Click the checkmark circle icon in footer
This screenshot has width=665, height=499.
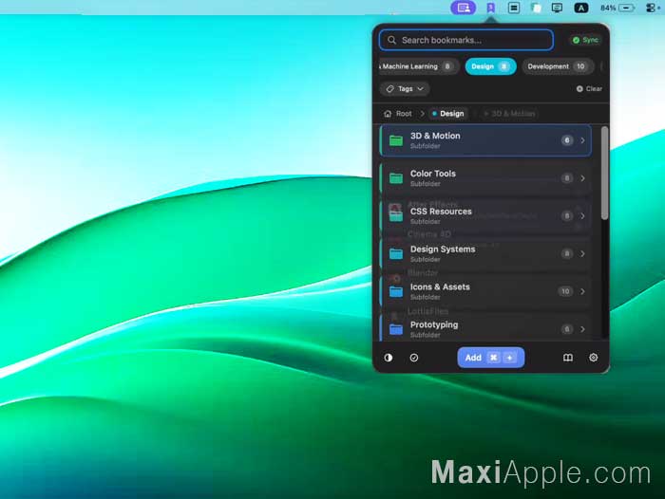tap(414, 358)
